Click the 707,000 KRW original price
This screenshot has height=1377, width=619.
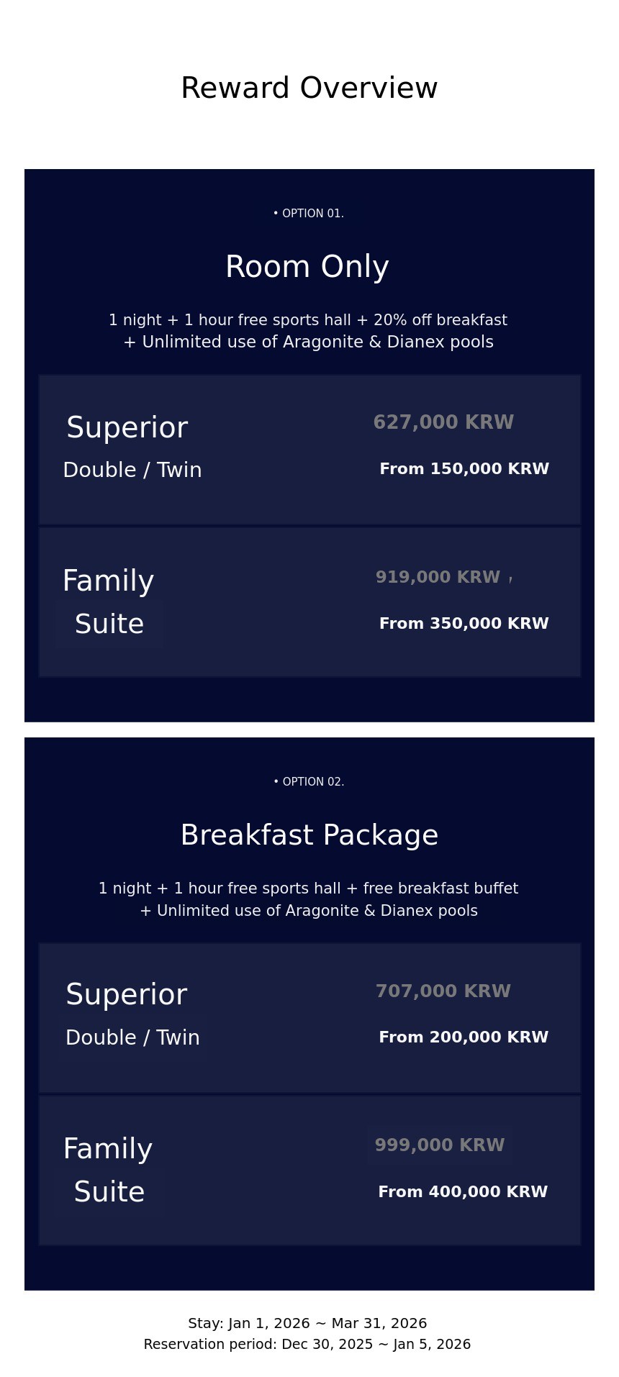click(x=443, y=991)
